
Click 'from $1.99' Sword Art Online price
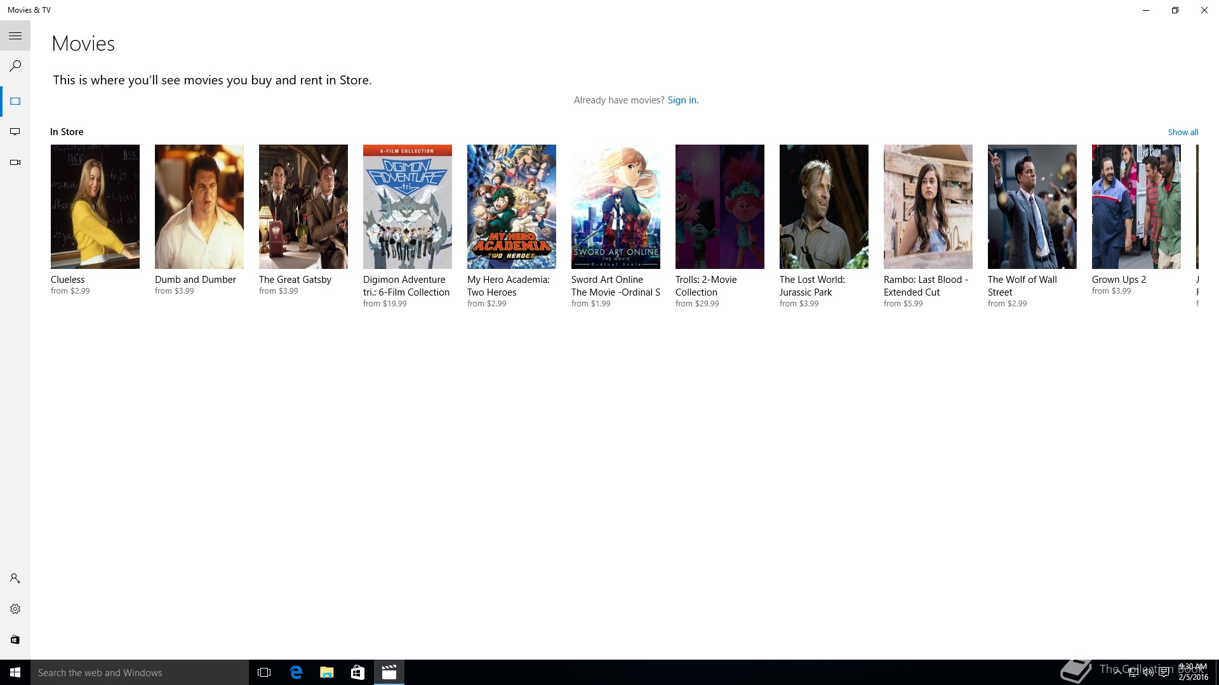(591, 304)
